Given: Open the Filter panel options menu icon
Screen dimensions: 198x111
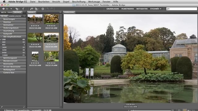Looking at the screenshot, I should pos(24,16).
